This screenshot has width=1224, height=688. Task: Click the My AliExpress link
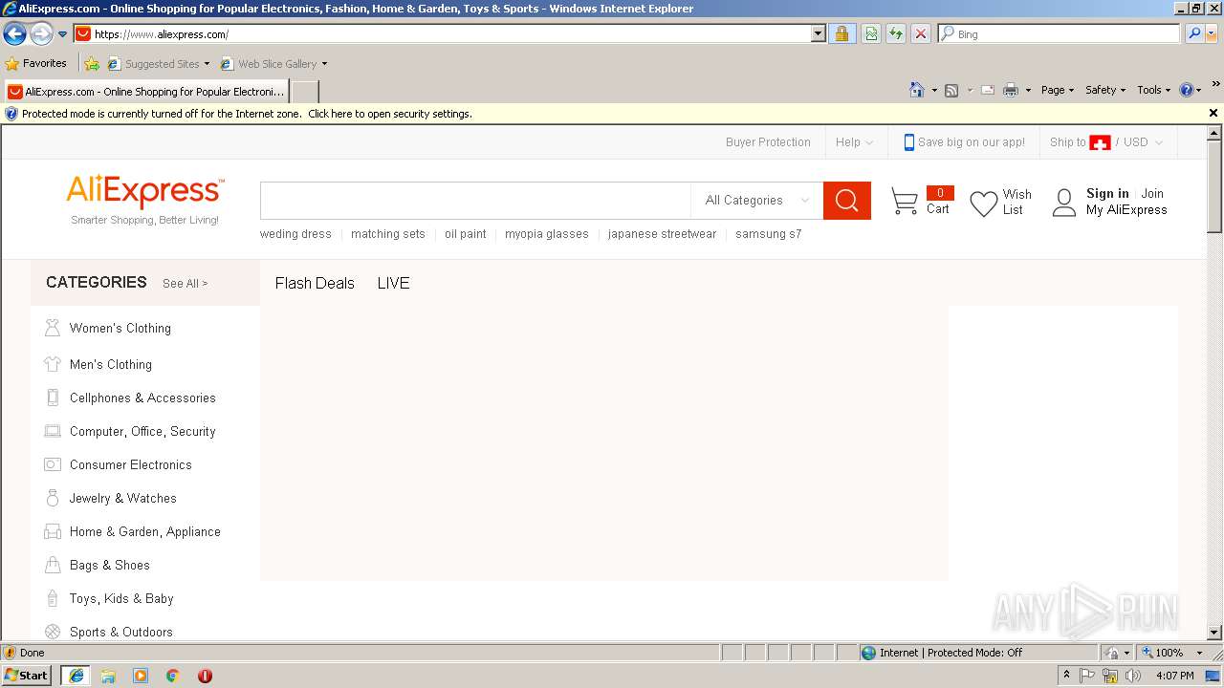pyautogui.click(x=1126, y=210)
